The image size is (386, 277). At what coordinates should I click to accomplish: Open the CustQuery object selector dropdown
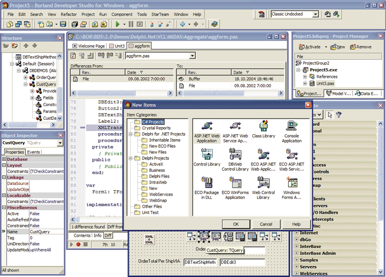point(60,143)
